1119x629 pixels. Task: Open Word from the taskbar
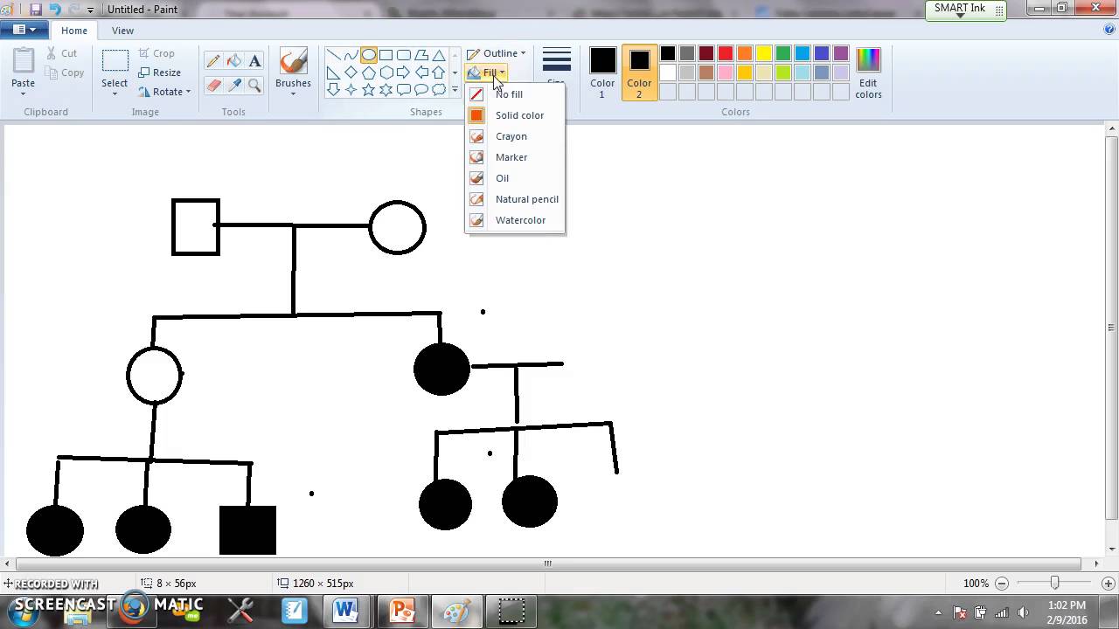coord(345,610)
